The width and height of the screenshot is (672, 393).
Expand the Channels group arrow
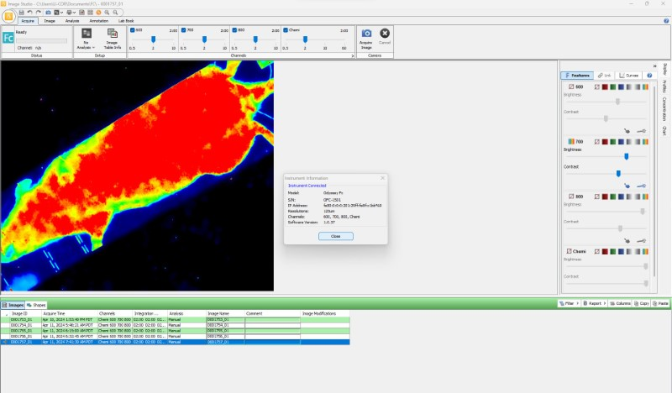[x=353, y=55]
